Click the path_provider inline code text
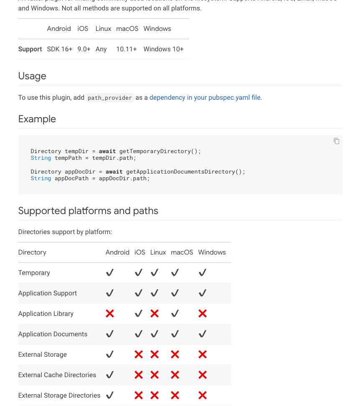The width and height of the screenshot is (350, 406). click(110, 98)
